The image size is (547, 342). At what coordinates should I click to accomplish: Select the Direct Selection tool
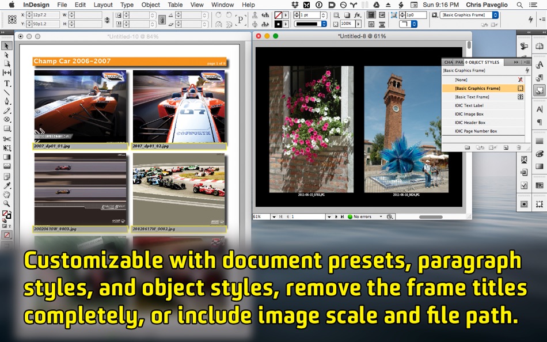click(x=7, y=55)
